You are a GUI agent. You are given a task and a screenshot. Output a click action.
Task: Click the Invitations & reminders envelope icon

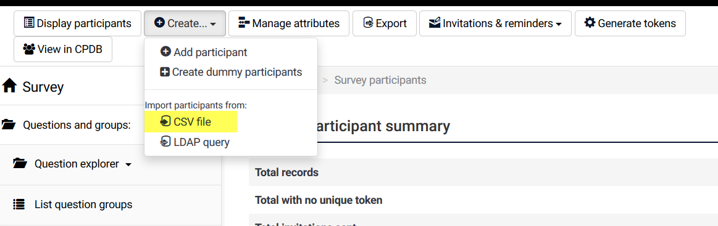pos(435,22)
